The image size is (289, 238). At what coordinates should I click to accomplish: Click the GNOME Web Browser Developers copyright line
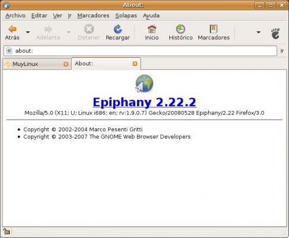(107, 137)
